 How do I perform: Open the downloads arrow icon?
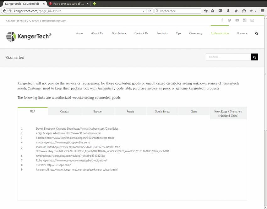[228, 11]
